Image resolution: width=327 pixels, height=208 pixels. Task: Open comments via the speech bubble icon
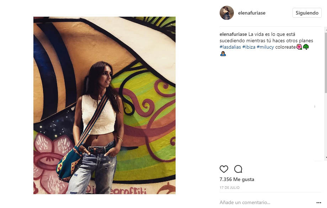point(238,169)
